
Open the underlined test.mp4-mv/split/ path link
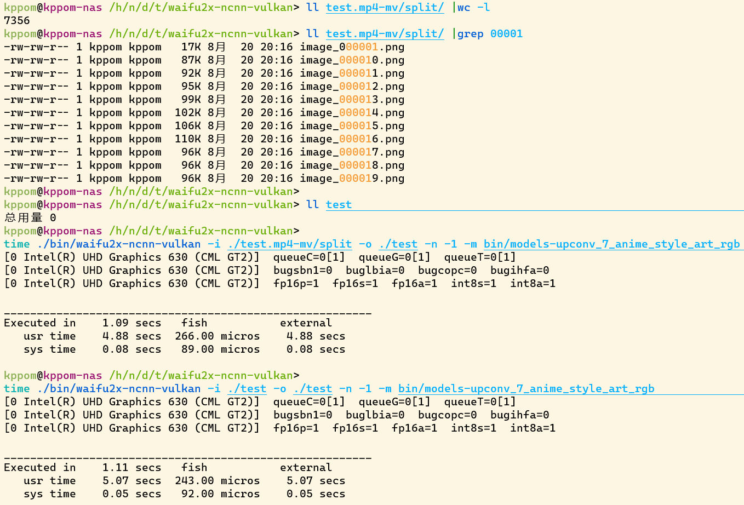coord(385,8)
